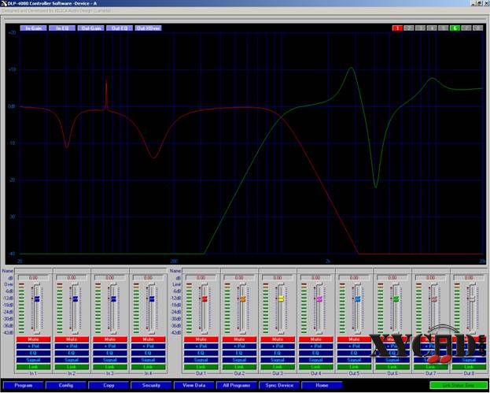Toggle the In EQ curve button
490x393 pixels.
pyautogui.click(x=62, y=28)
